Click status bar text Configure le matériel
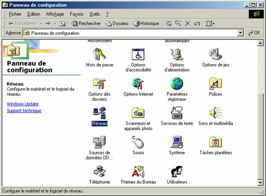 pos(42,191)
